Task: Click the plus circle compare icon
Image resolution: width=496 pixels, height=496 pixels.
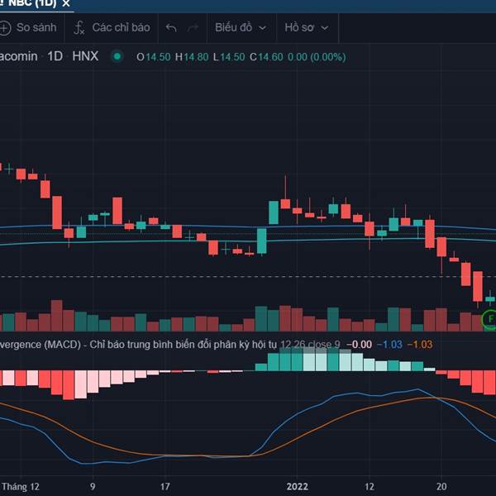Action: pyautogui.click(x=4, y=28)
